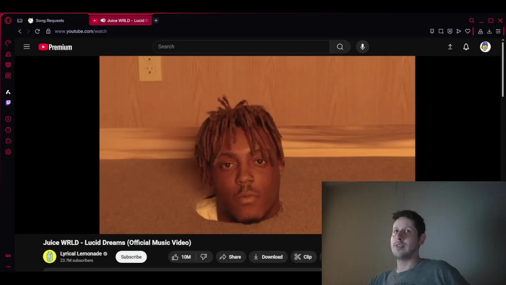
Task: Go back to the previous page
Action: pyautogui.click(x=20, y=31)
